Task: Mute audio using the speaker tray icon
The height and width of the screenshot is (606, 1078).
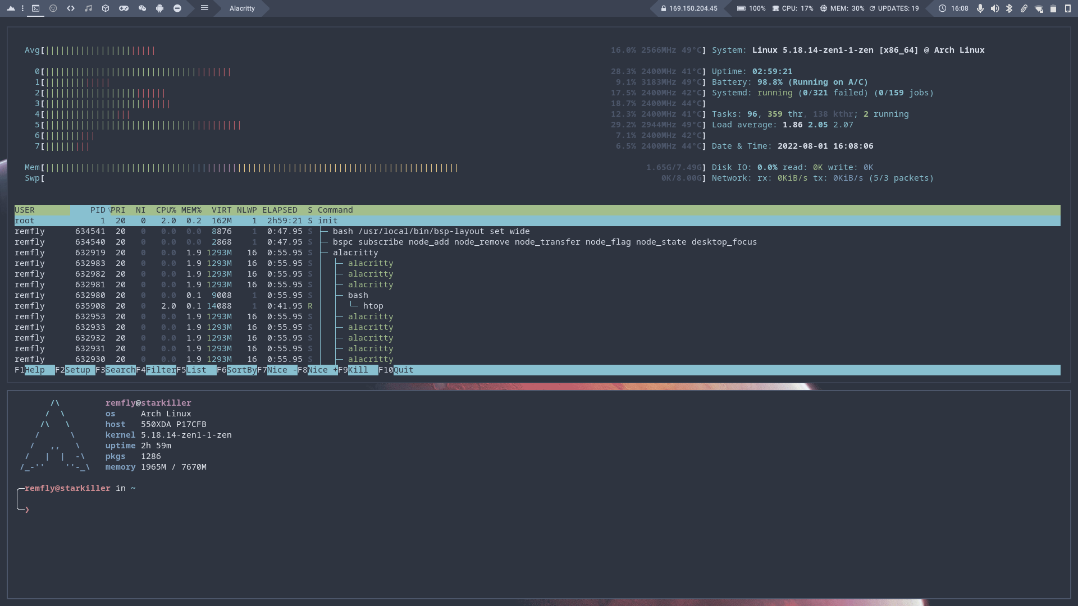Action: [994, 8]
